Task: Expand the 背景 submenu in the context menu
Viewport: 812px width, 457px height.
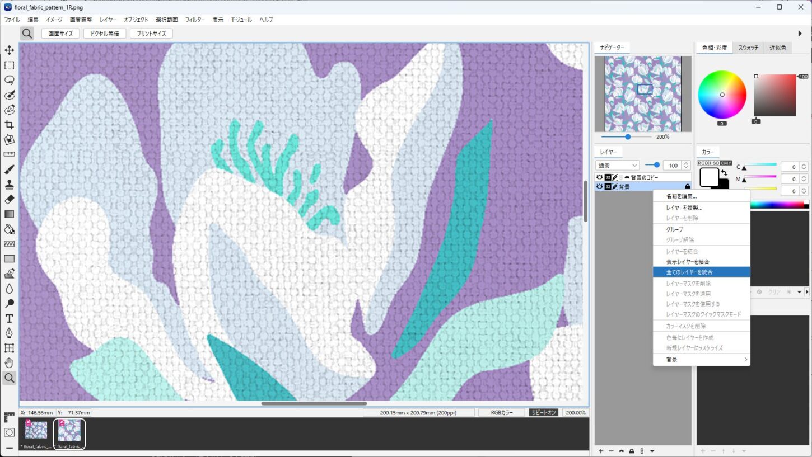Action: (702, 360)
